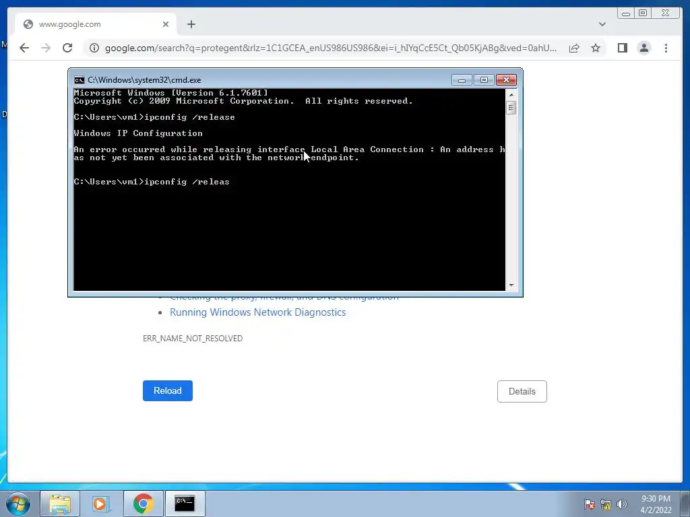This screenshot has width=690, height=517.
Task: Minimize the cmd.exe window
Action: [462, 80]
